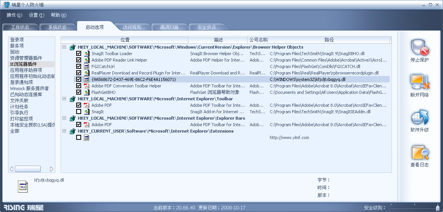The width and height of the screenshot is (443, 212).
Task: Uncheck the SnagIt Toolbar Loader checkbox
Action: (x=78, y=54)
